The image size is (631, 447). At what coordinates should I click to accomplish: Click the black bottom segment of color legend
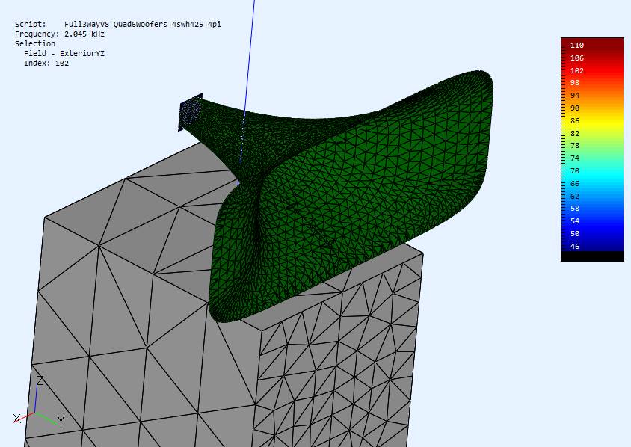[592, 256]
